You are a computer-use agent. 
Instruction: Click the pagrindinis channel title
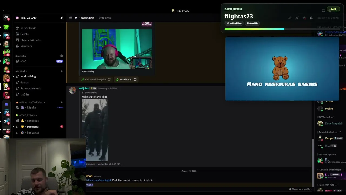click(87, 18)
